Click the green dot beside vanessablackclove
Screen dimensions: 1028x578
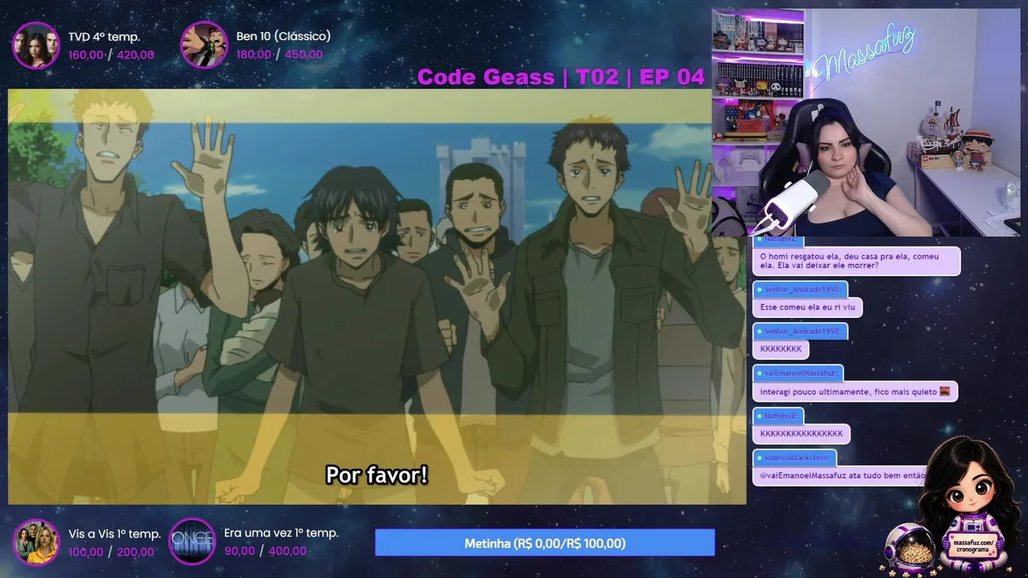pyautogui.click(x=760, y=458)
